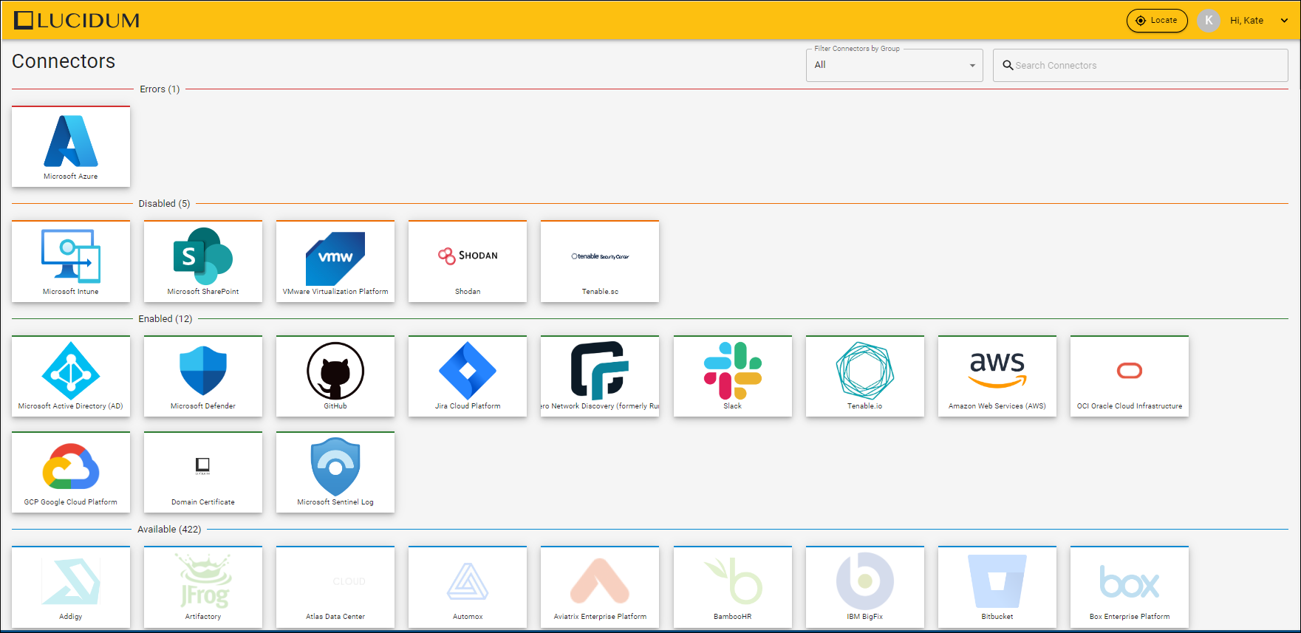Click the Connectors page title

64,61
